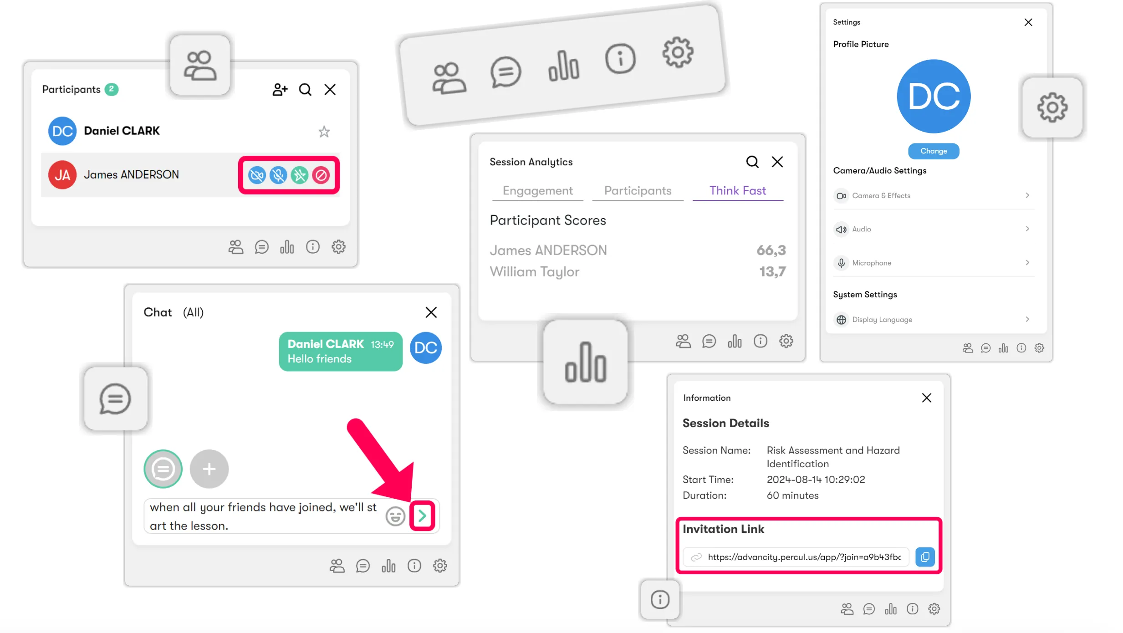Copy the invitation link
Screen dimensions: 1123x633
pos(925,557)
